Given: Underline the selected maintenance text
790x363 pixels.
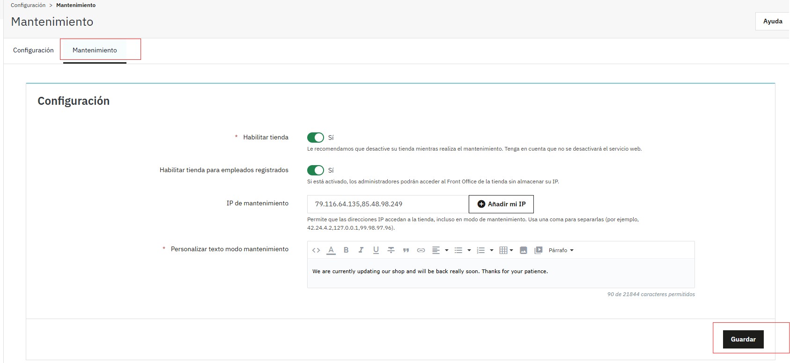Looking at the screenshot, I should 376,250.
